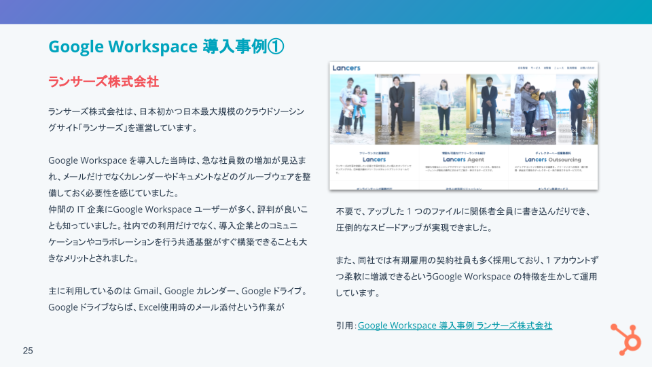
Task: Click the slide page number 25
Action: point(28,351)
